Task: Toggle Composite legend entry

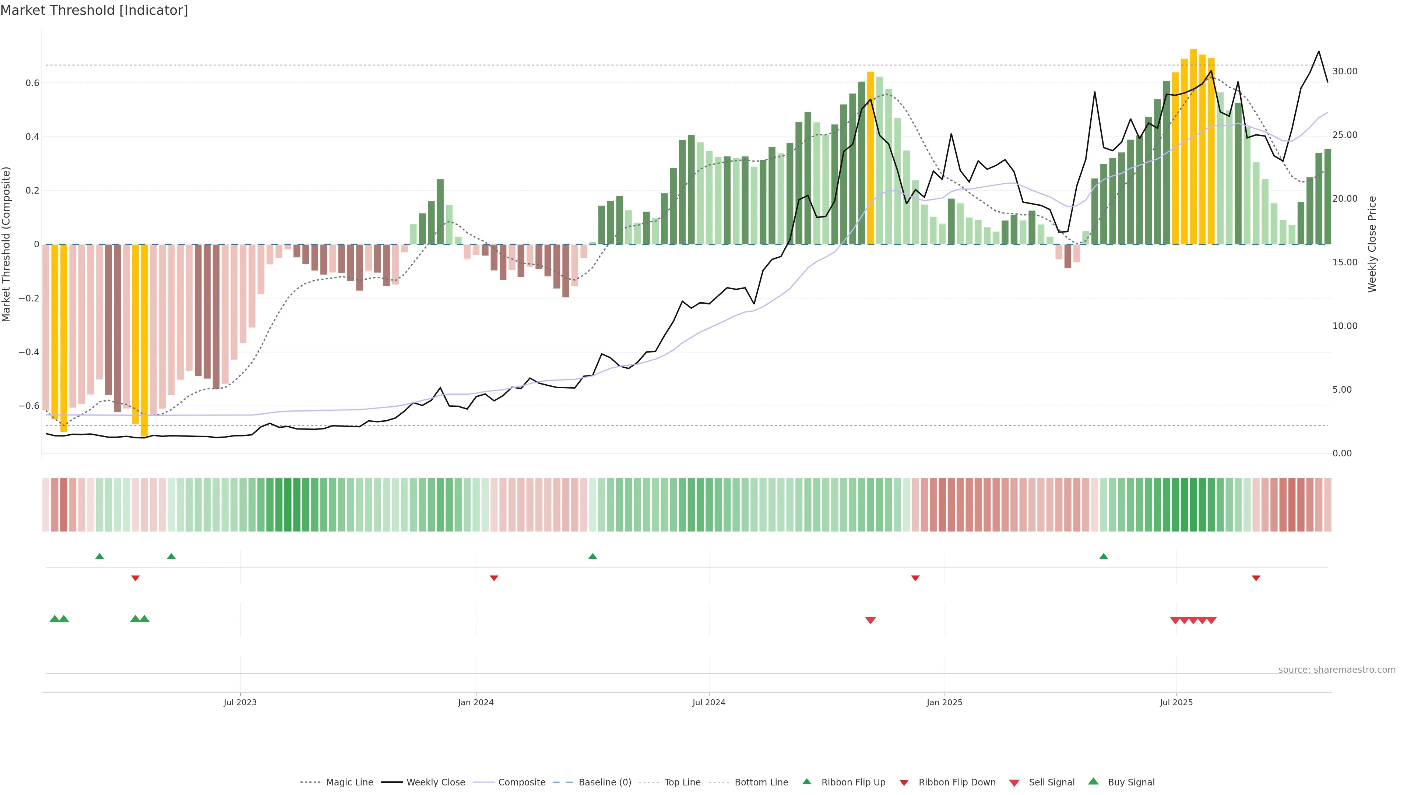Action: [521, 782]
